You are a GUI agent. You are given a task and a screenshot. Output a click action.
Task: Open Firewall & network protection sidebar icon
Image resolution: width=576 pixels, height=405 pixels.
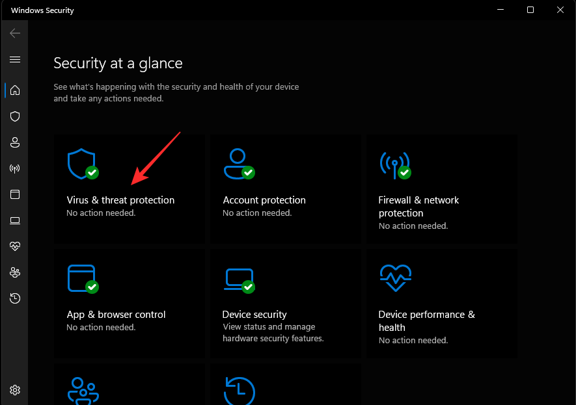pos(14,168)
